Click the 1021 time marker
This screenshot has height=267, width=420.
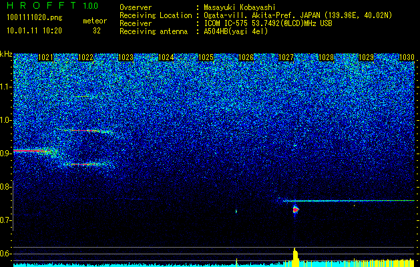pyautogui.click(x=46, y=57)
